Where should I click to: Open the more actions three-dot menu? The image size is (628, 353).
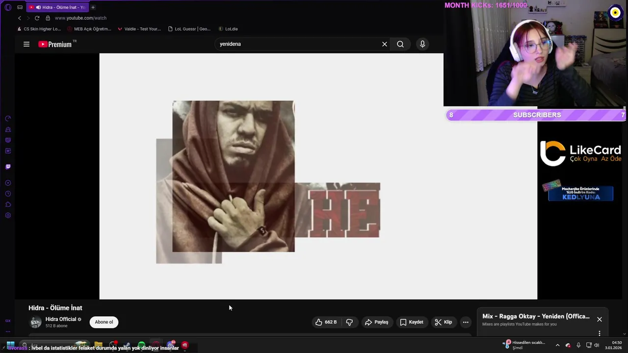click(x=466, y=322)
